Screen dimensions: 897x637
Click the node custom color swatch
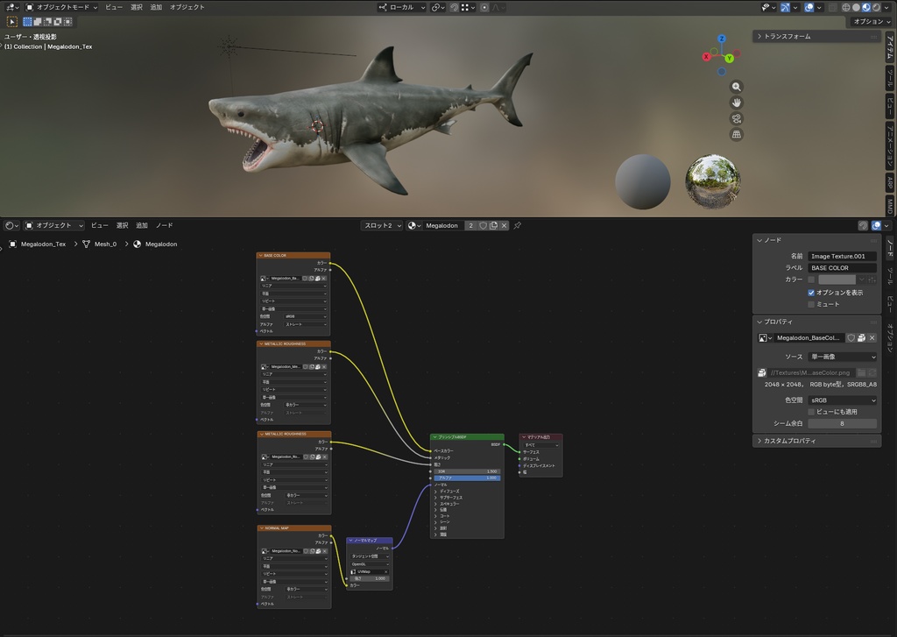point(837,280)
